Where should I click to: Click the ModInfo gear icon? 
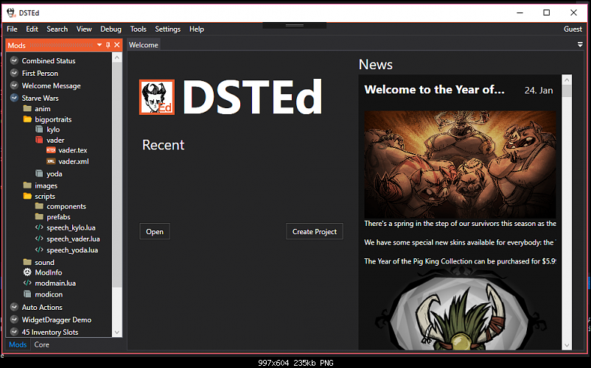click(x=27, y=272)
